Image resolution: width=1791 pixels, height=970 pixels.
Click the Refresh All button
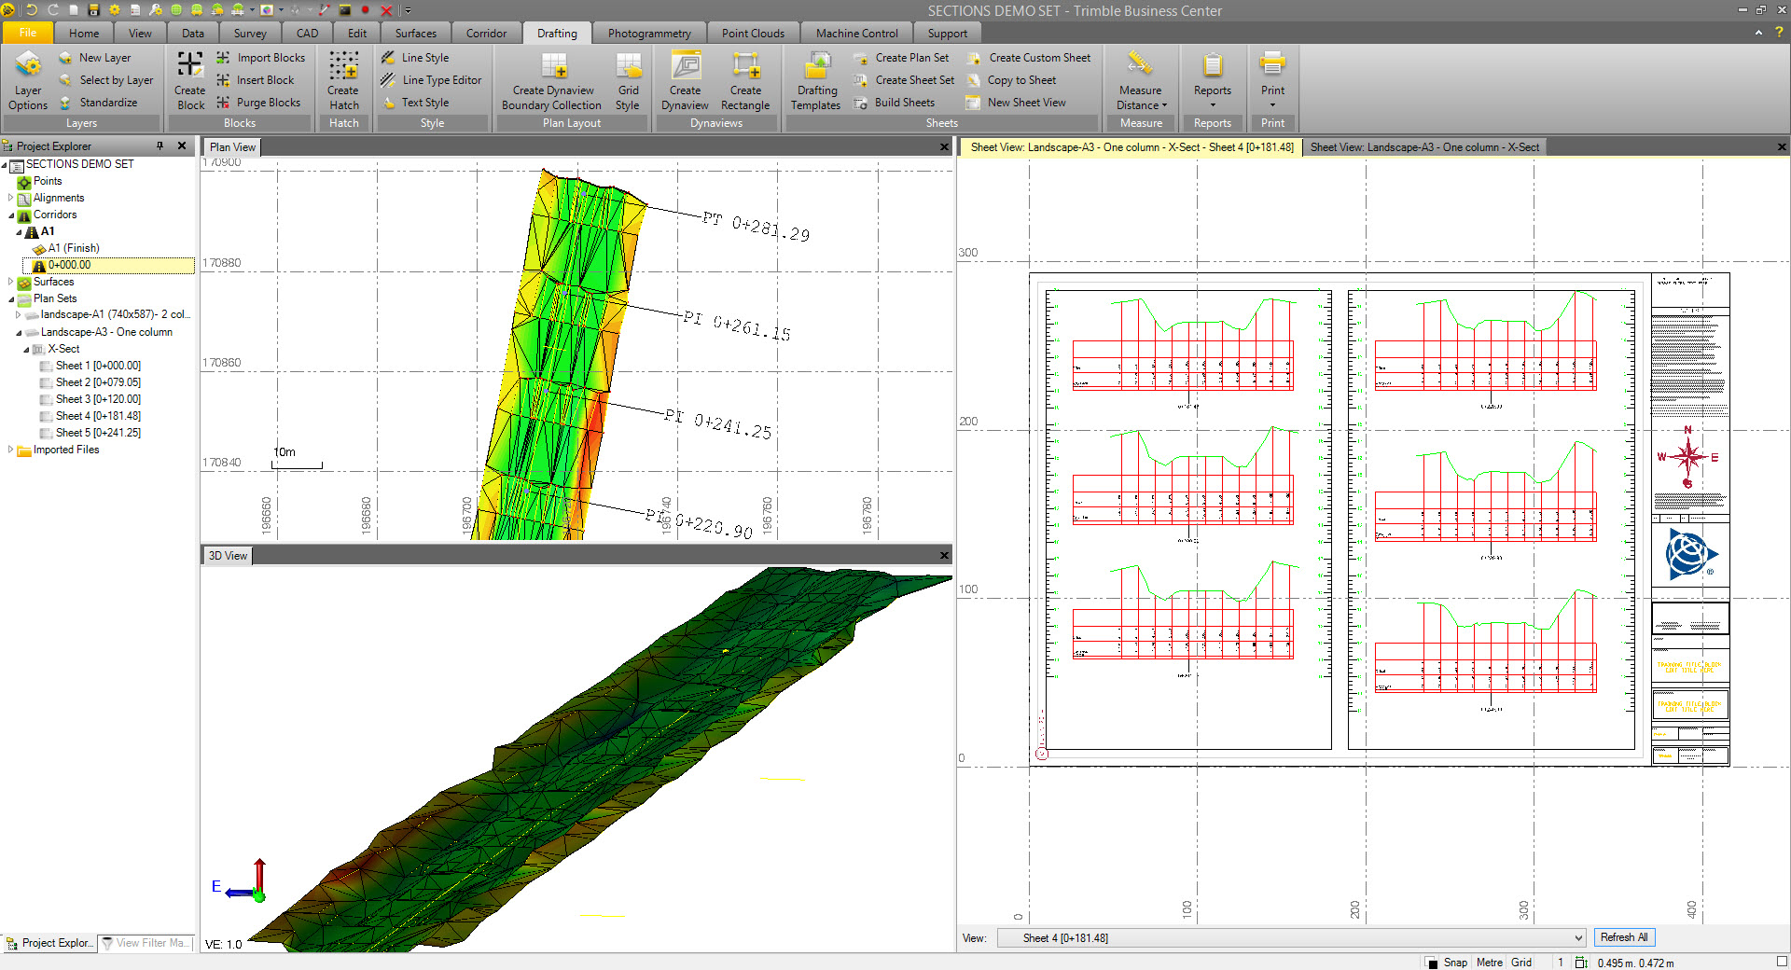(1623, 938)
